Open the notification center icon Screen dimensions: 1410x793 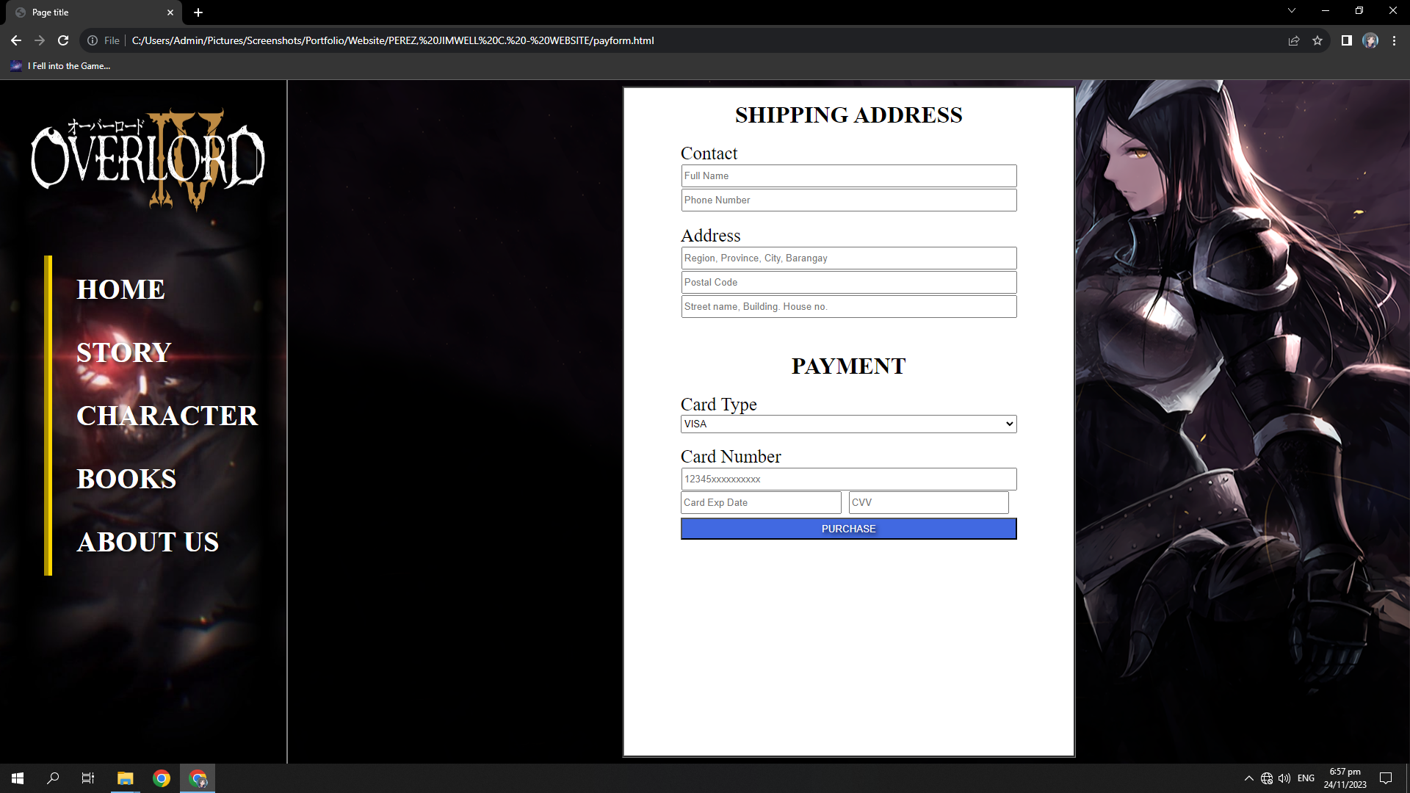coord(1386,778)
